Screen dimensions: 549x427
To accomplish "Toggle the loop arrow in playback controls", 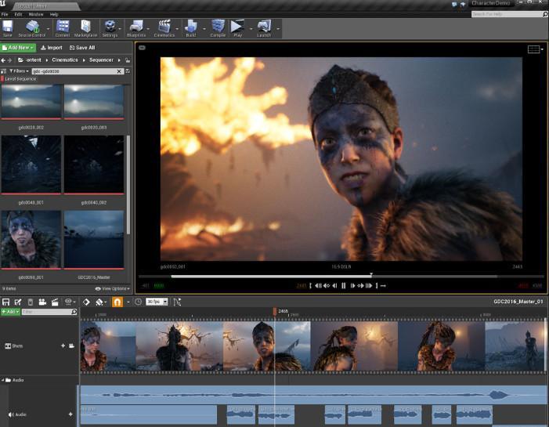I will tap(383, 286).
